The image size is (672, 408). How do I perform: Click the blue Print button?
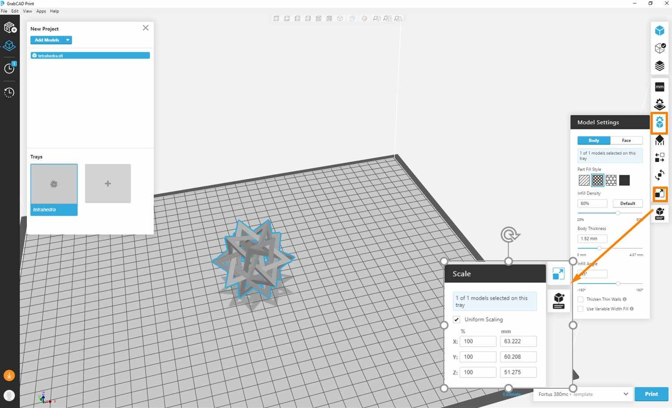pyautogui.click(x=651, y=394)
